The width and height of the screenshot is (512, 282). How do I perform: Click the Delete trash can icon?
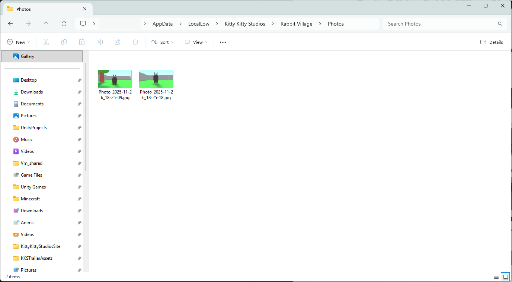pos(135,42)
